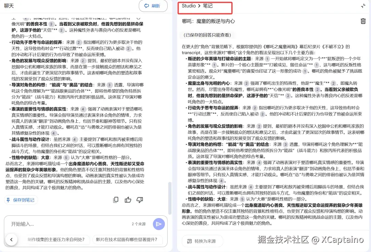Click the note title 哪吒:魔童的叛逆与内心
The image size is (371, 252).
[x=208, y=21]
